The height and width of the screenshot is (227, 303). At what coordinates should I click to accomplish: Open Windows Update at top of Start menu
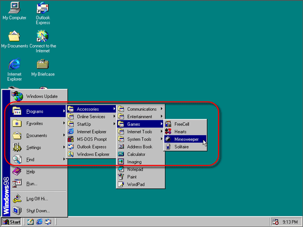38,97
